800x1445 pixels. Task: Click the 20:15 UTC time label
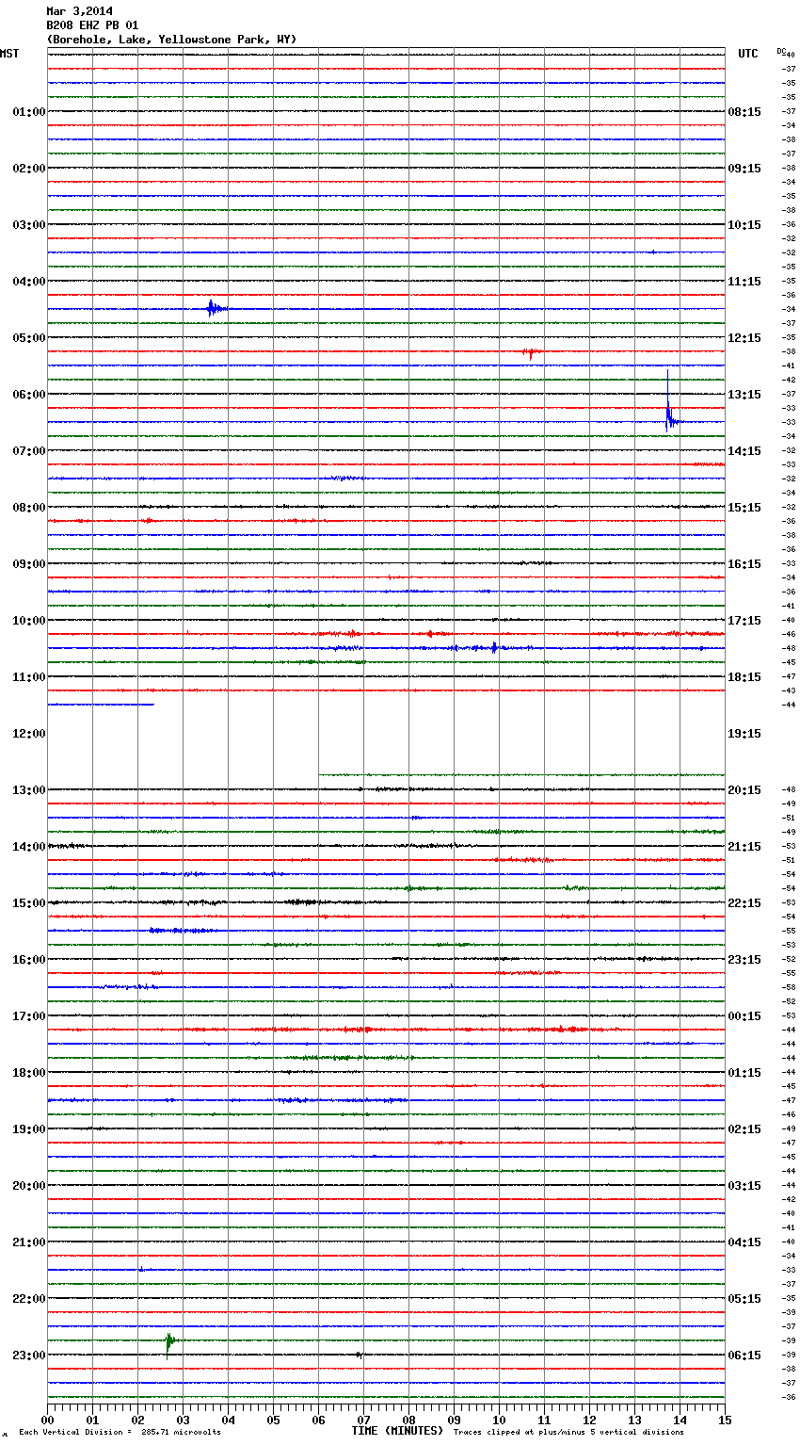coord(744,790)
